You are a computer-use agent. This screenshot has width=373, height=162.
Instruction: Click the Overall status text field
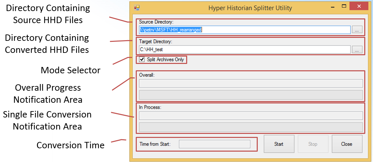click(250, 83)
